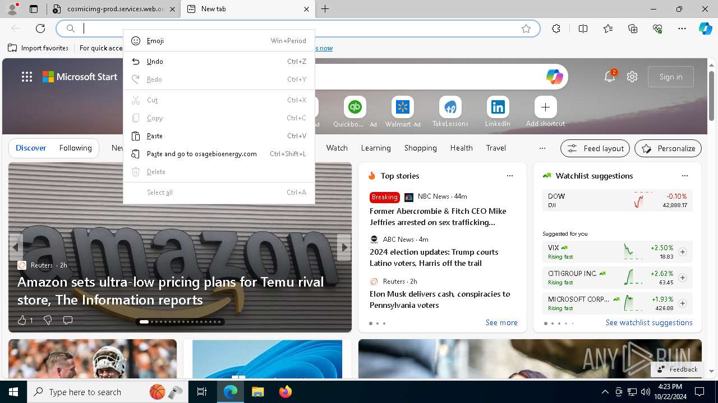Open the DOW index row
The width and height of the screenshot is (718, 403).
(617, 200)
